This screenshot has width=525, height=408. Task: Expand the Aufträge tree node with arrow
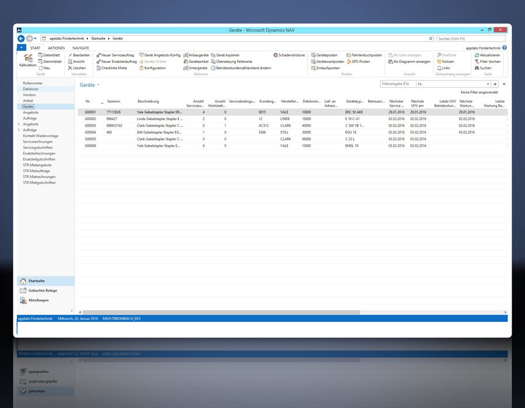(19, 130)
